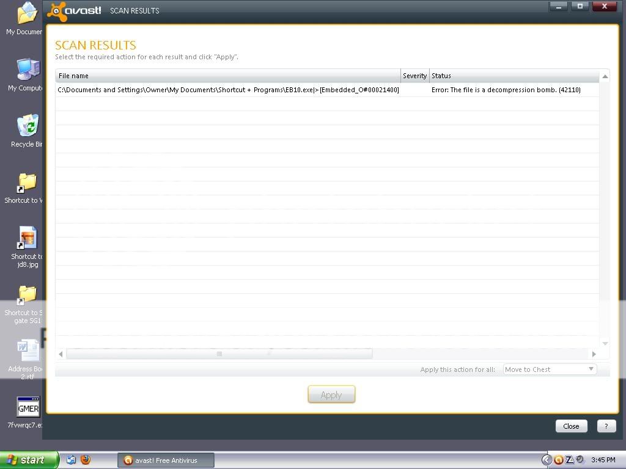Select the EB10.exe scan result row
This screenshot has width=626, height=469.
point(328,90)
